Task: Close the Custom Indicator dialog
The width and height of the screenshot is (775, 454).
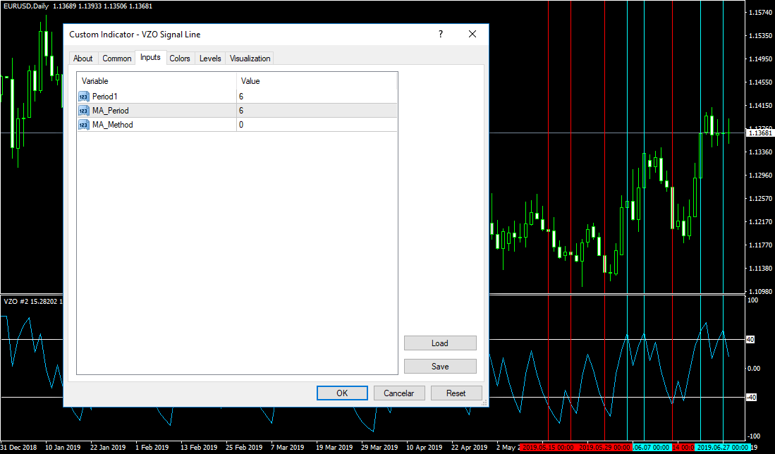Action: [x=472, y=34]
